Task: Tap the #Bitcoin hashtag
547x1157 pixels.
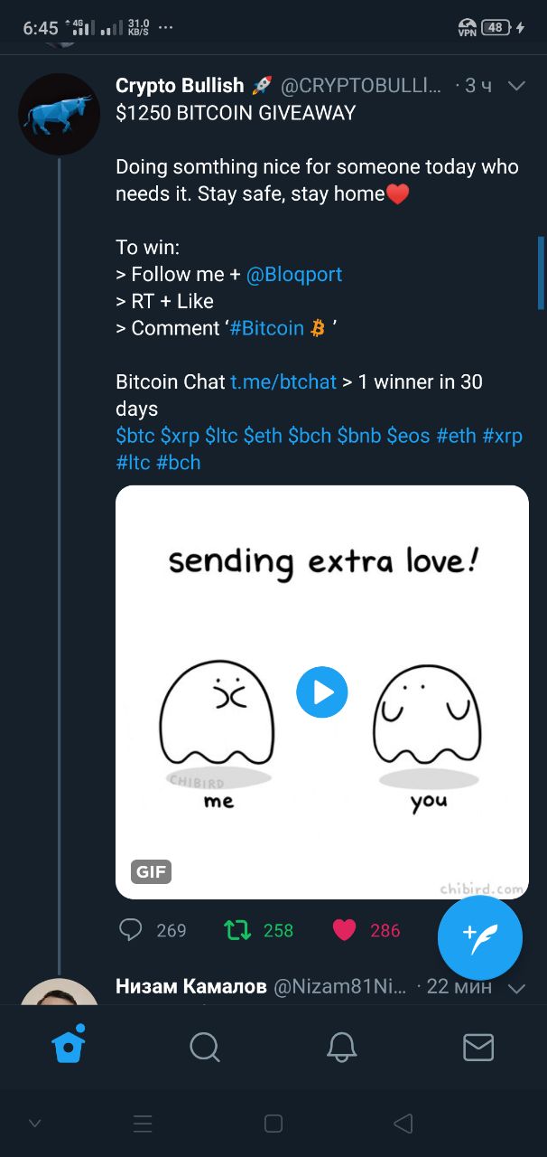Action: click(266, 328)
